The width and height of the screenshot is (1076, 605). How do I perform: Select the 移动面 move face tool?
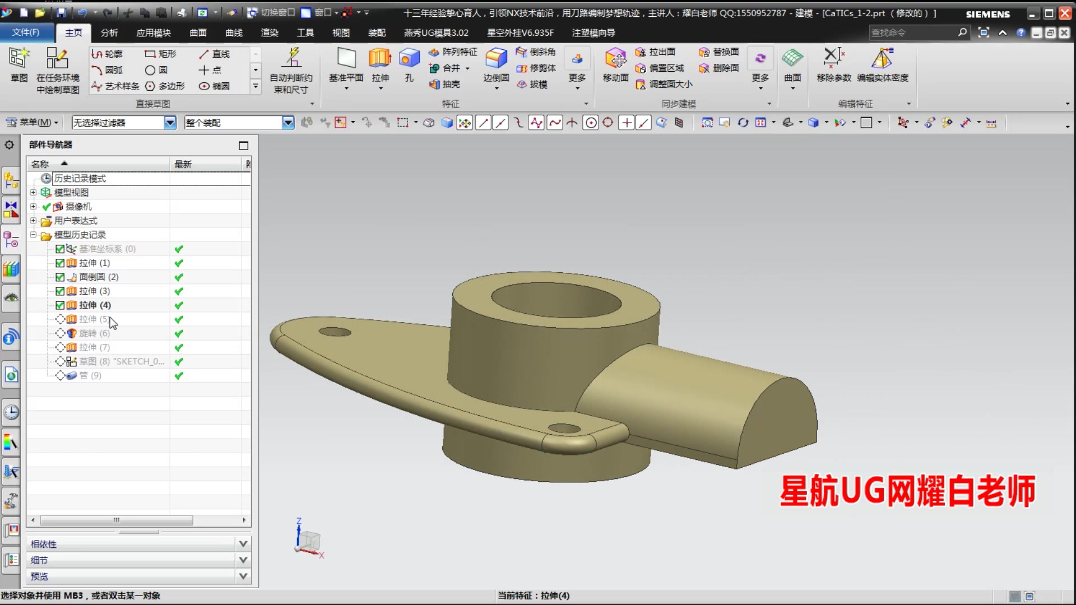pos(615,59)
